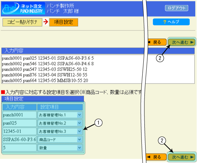Select the コピー貼り付け step tab
The height and width of the screenshot is (163, 197).
click(22, 22)
